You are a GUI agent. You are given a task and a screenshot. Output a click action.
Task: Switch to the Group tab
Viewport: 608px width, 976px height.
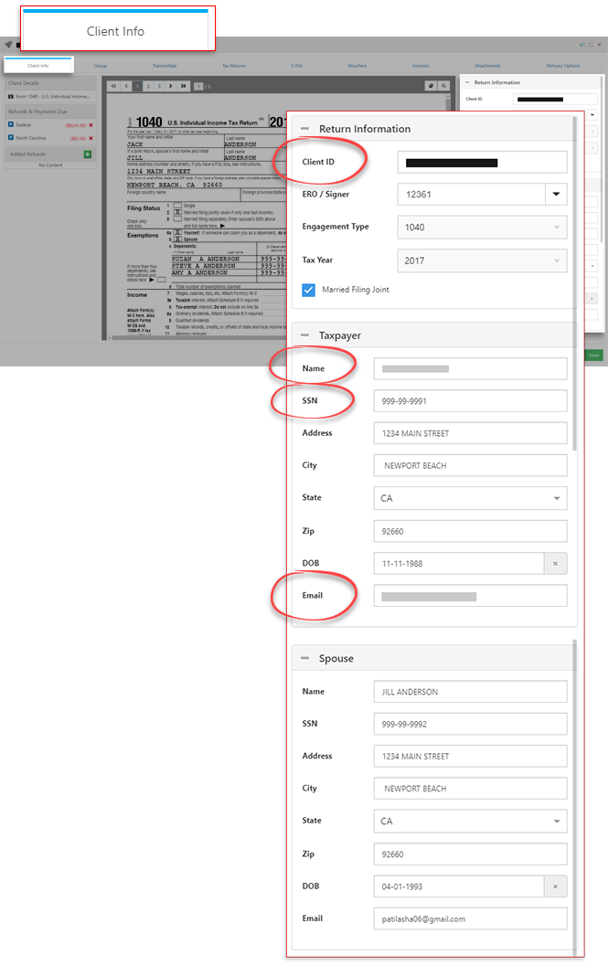101,66
